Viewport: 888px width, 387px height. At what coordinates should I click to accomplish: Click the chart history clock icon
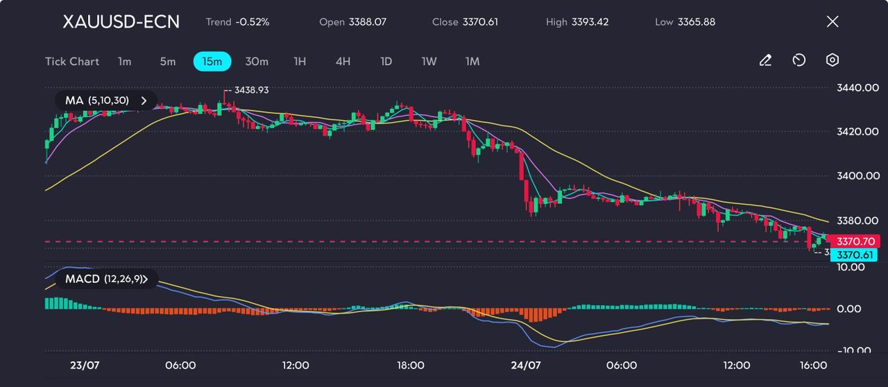point(799,61)
